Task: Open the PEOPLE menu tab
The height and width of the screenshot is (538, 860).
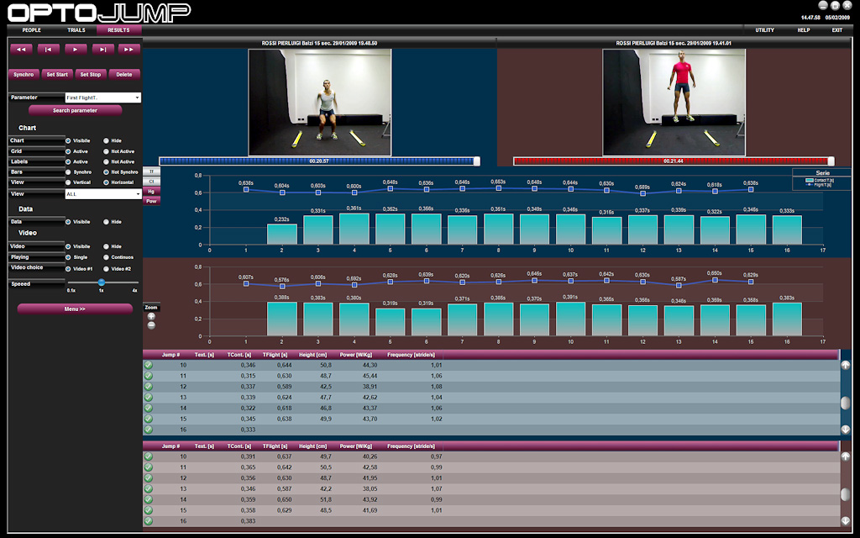Action: (x=32, y=30)
